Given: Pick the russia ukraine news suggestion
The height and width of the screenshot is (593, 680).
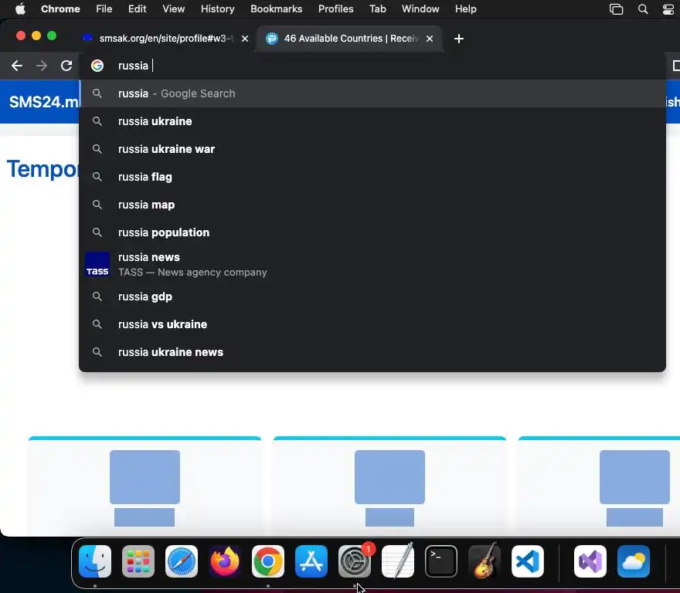Looking at the screenshot, I should [x=372, y=352].
